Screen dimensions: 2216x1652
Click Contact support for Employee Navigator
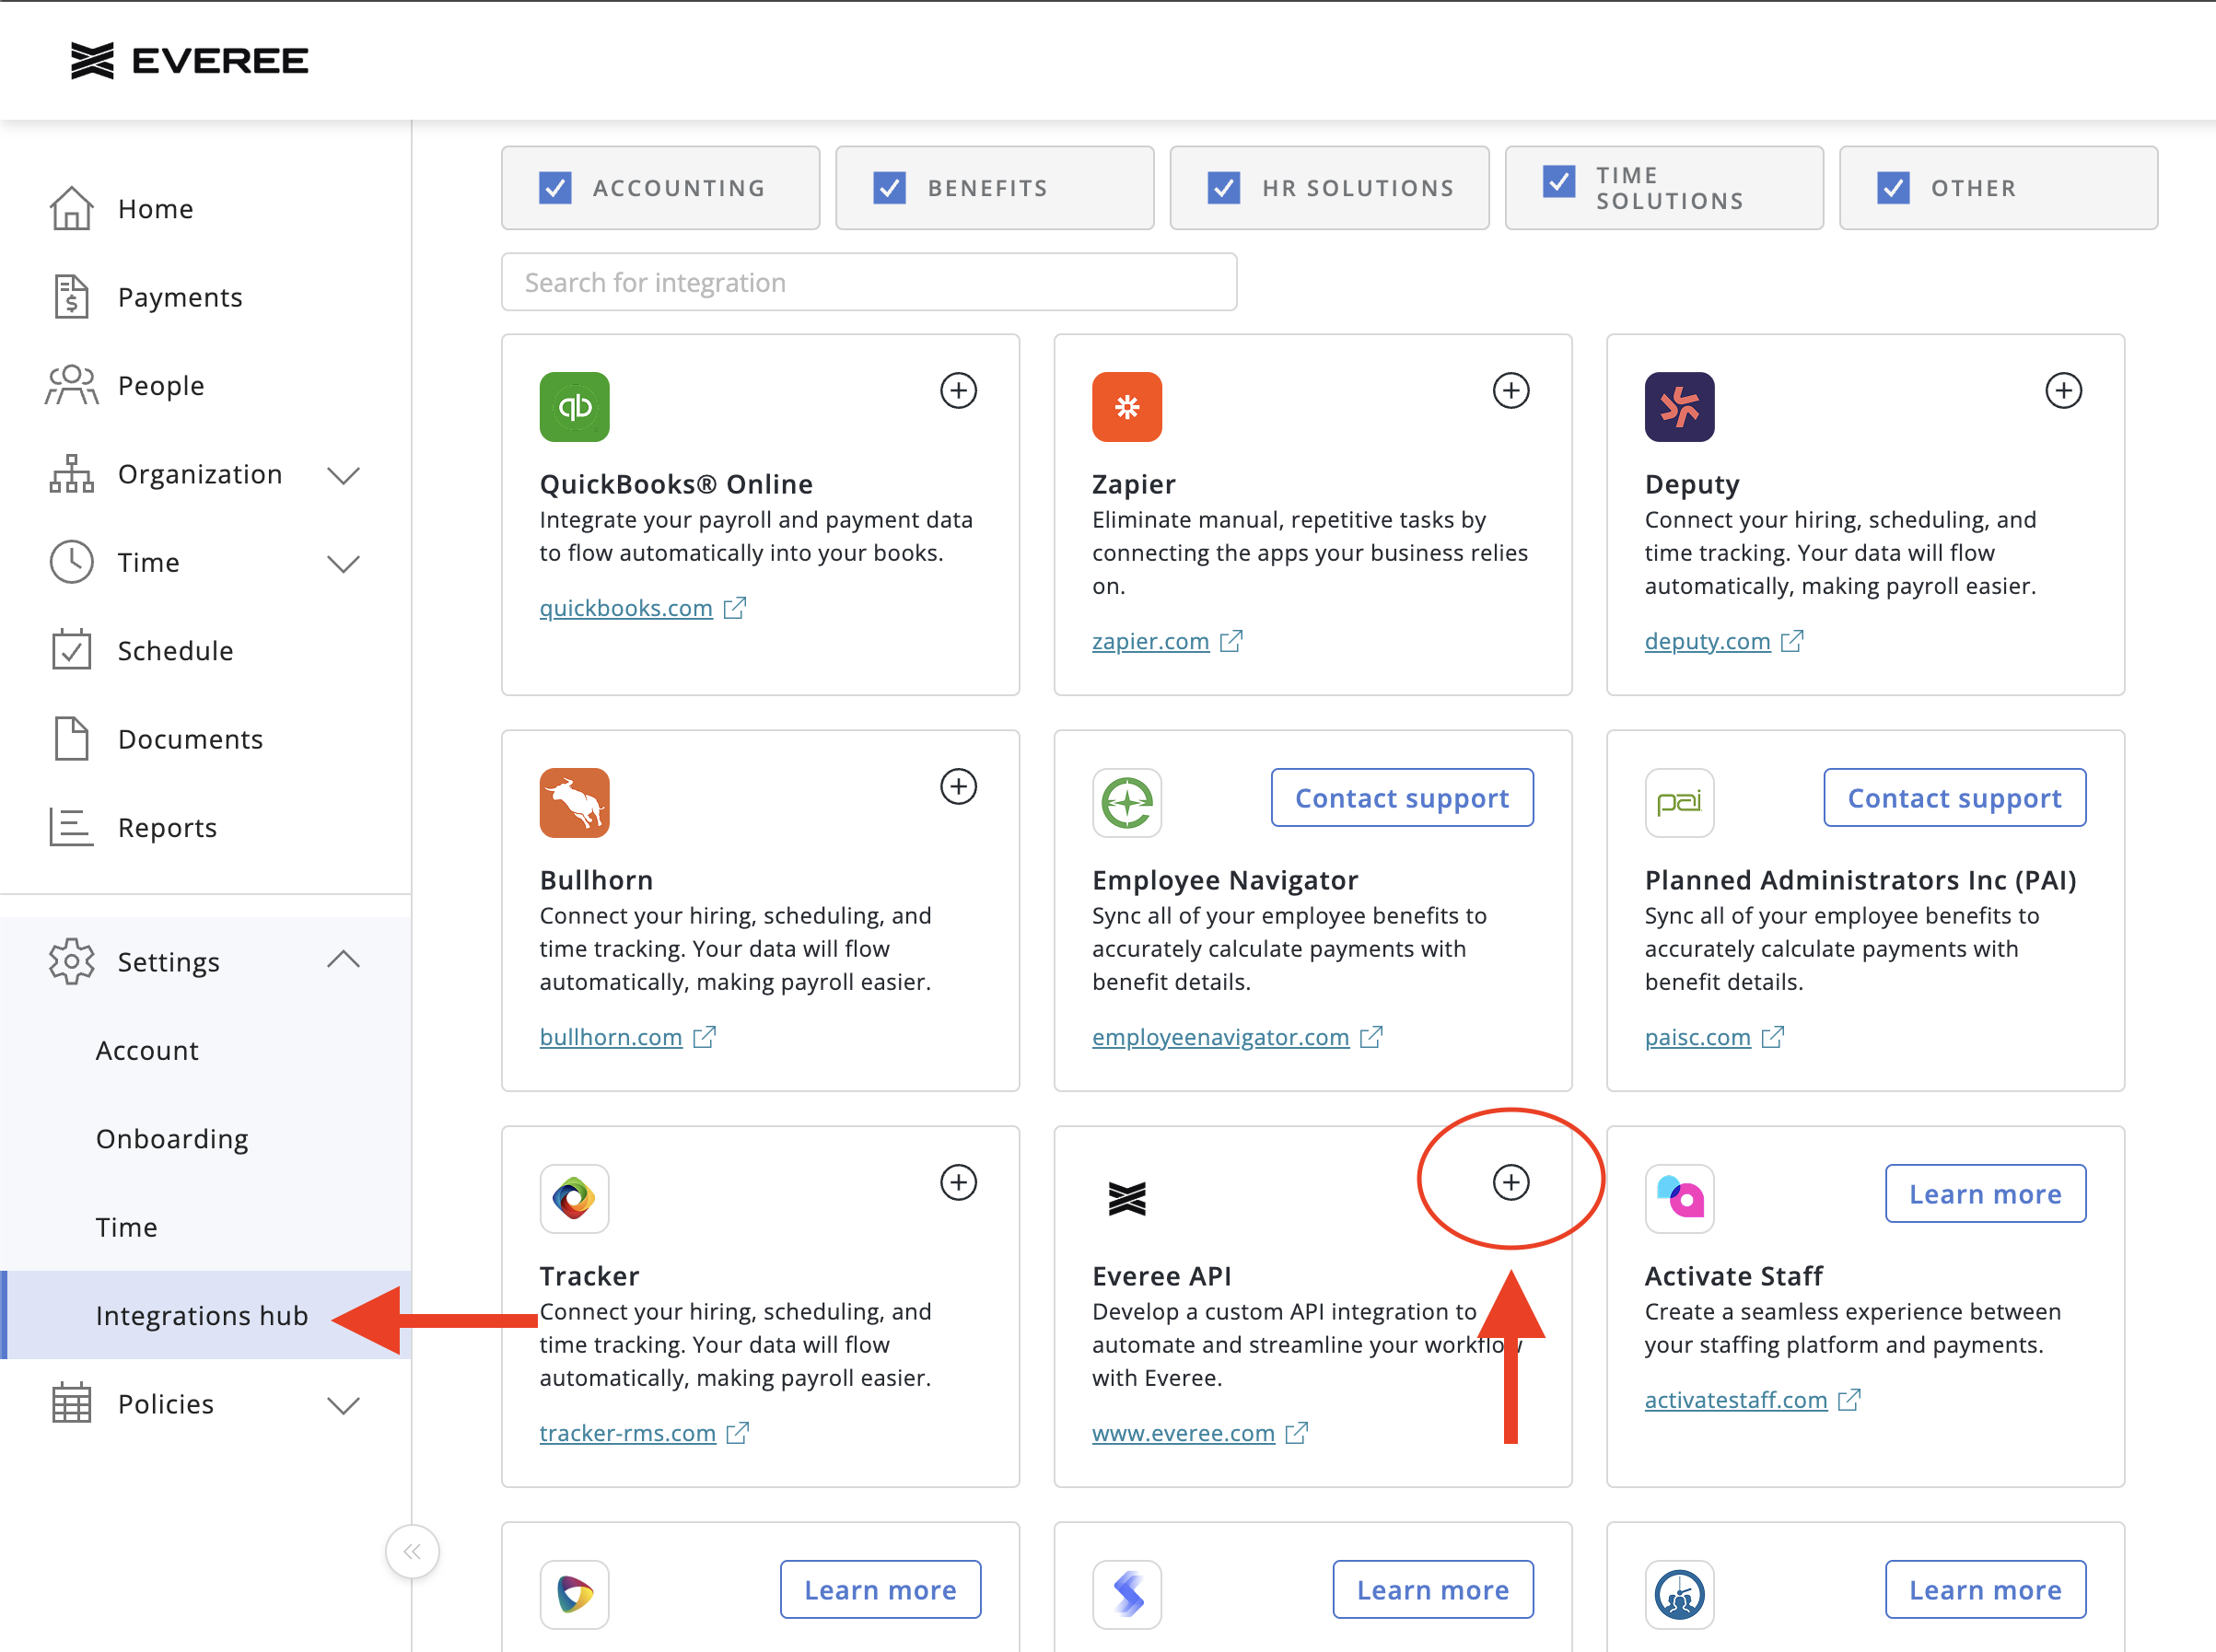point(1401,798)
